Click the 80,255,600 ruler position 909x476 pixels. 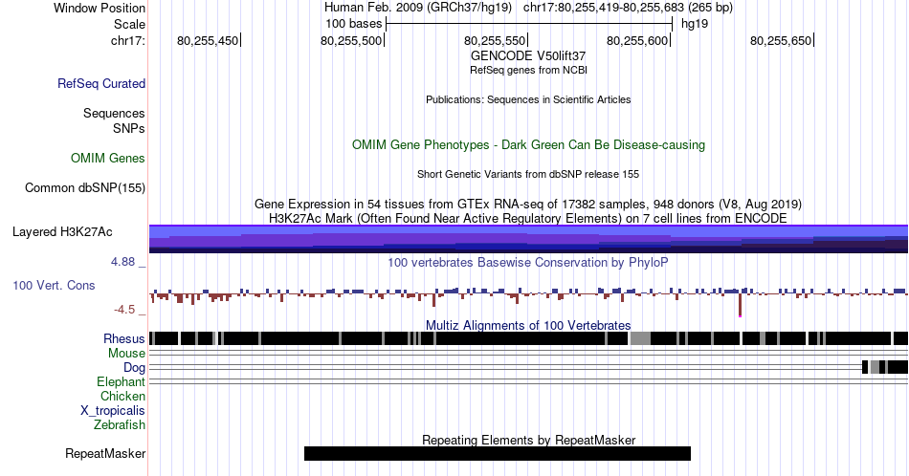tap(637, 40)
